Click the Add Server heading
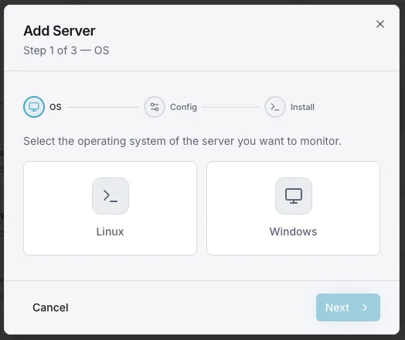Screen dimensions: 405x340 click(60, 31)
